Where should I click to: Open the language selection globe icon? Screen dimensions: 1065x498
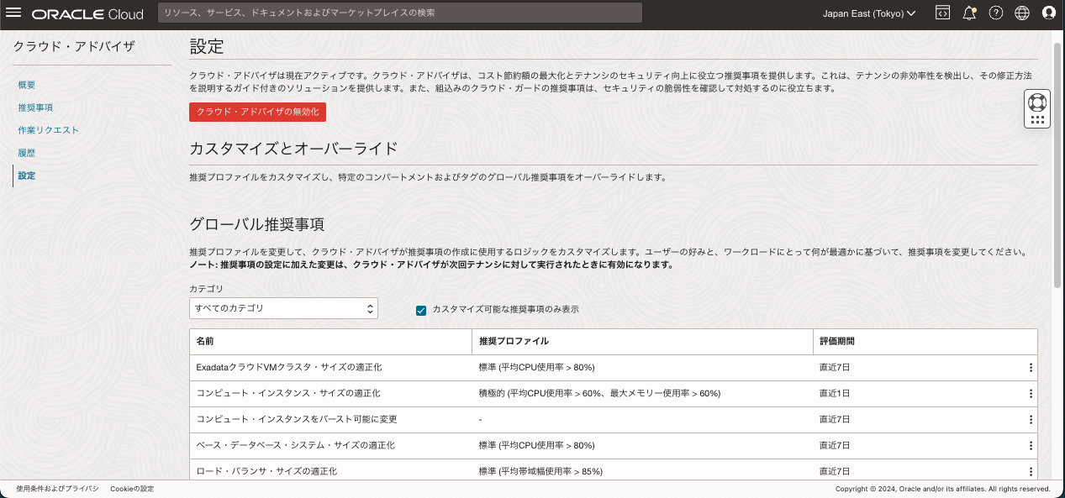[x=1022, y=13]
